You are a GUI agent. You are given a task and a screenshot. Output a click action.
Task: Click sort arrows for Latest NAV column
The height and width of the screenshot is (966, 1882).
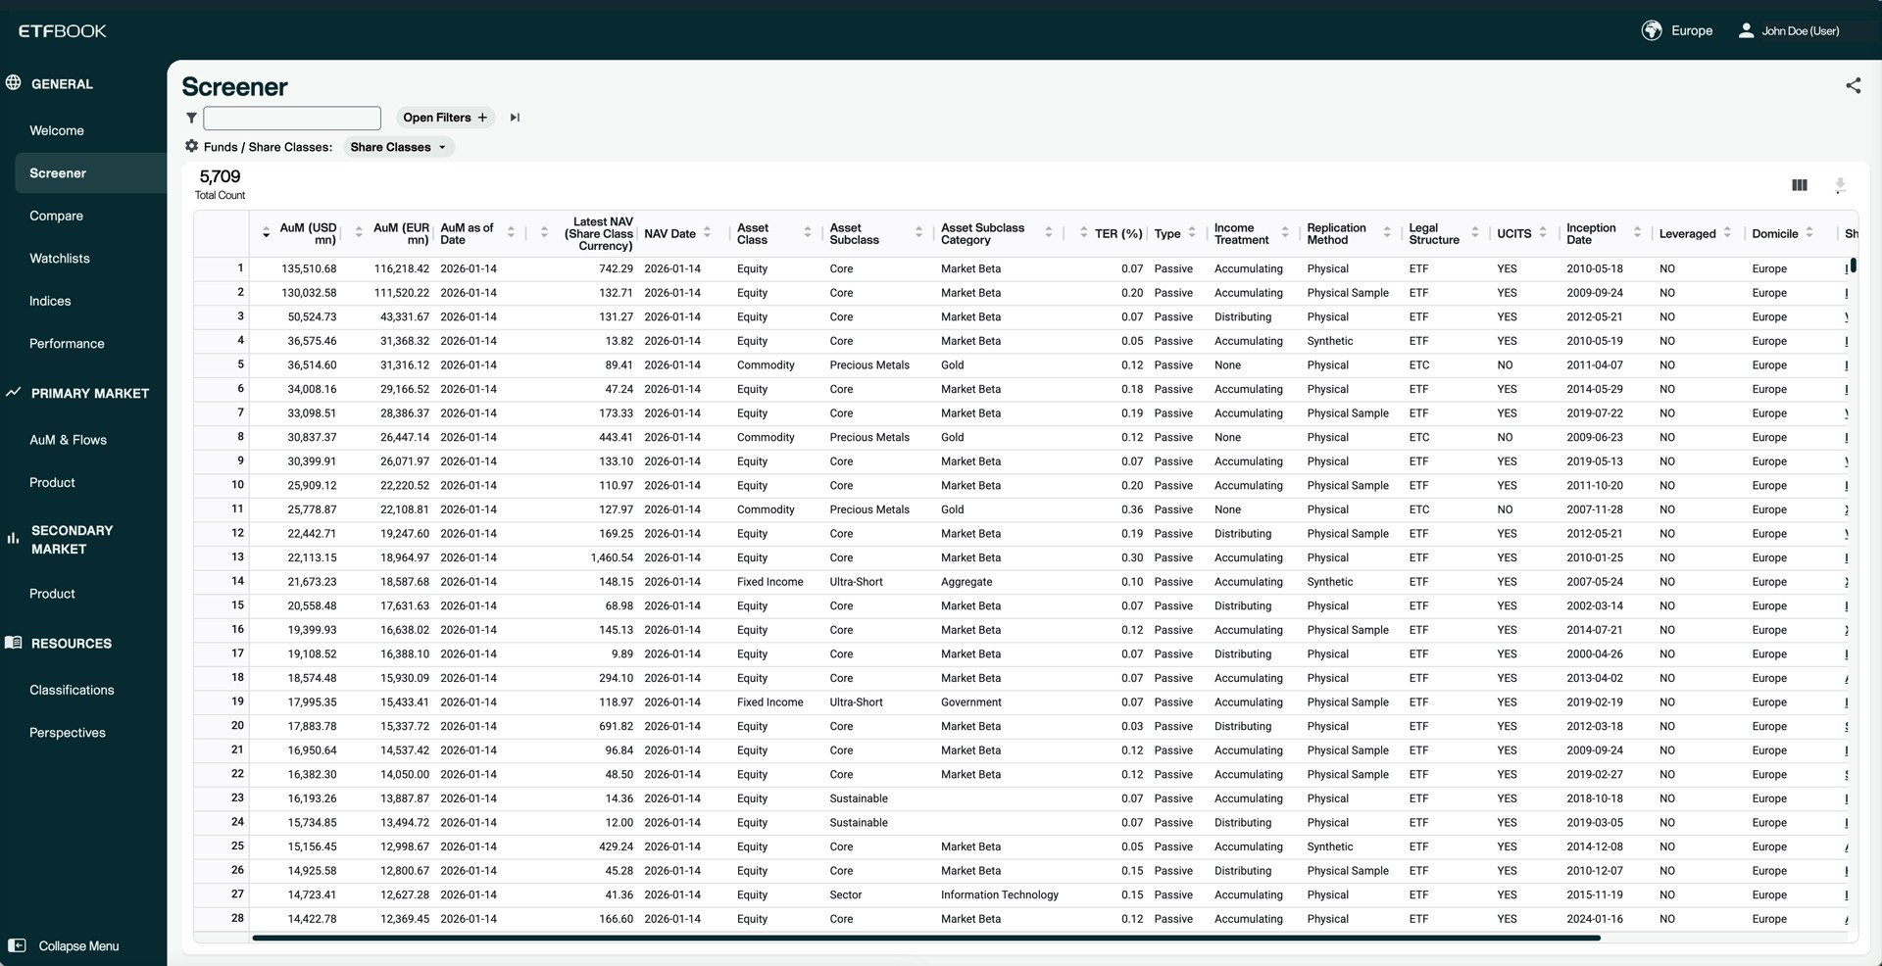(544, 233)
